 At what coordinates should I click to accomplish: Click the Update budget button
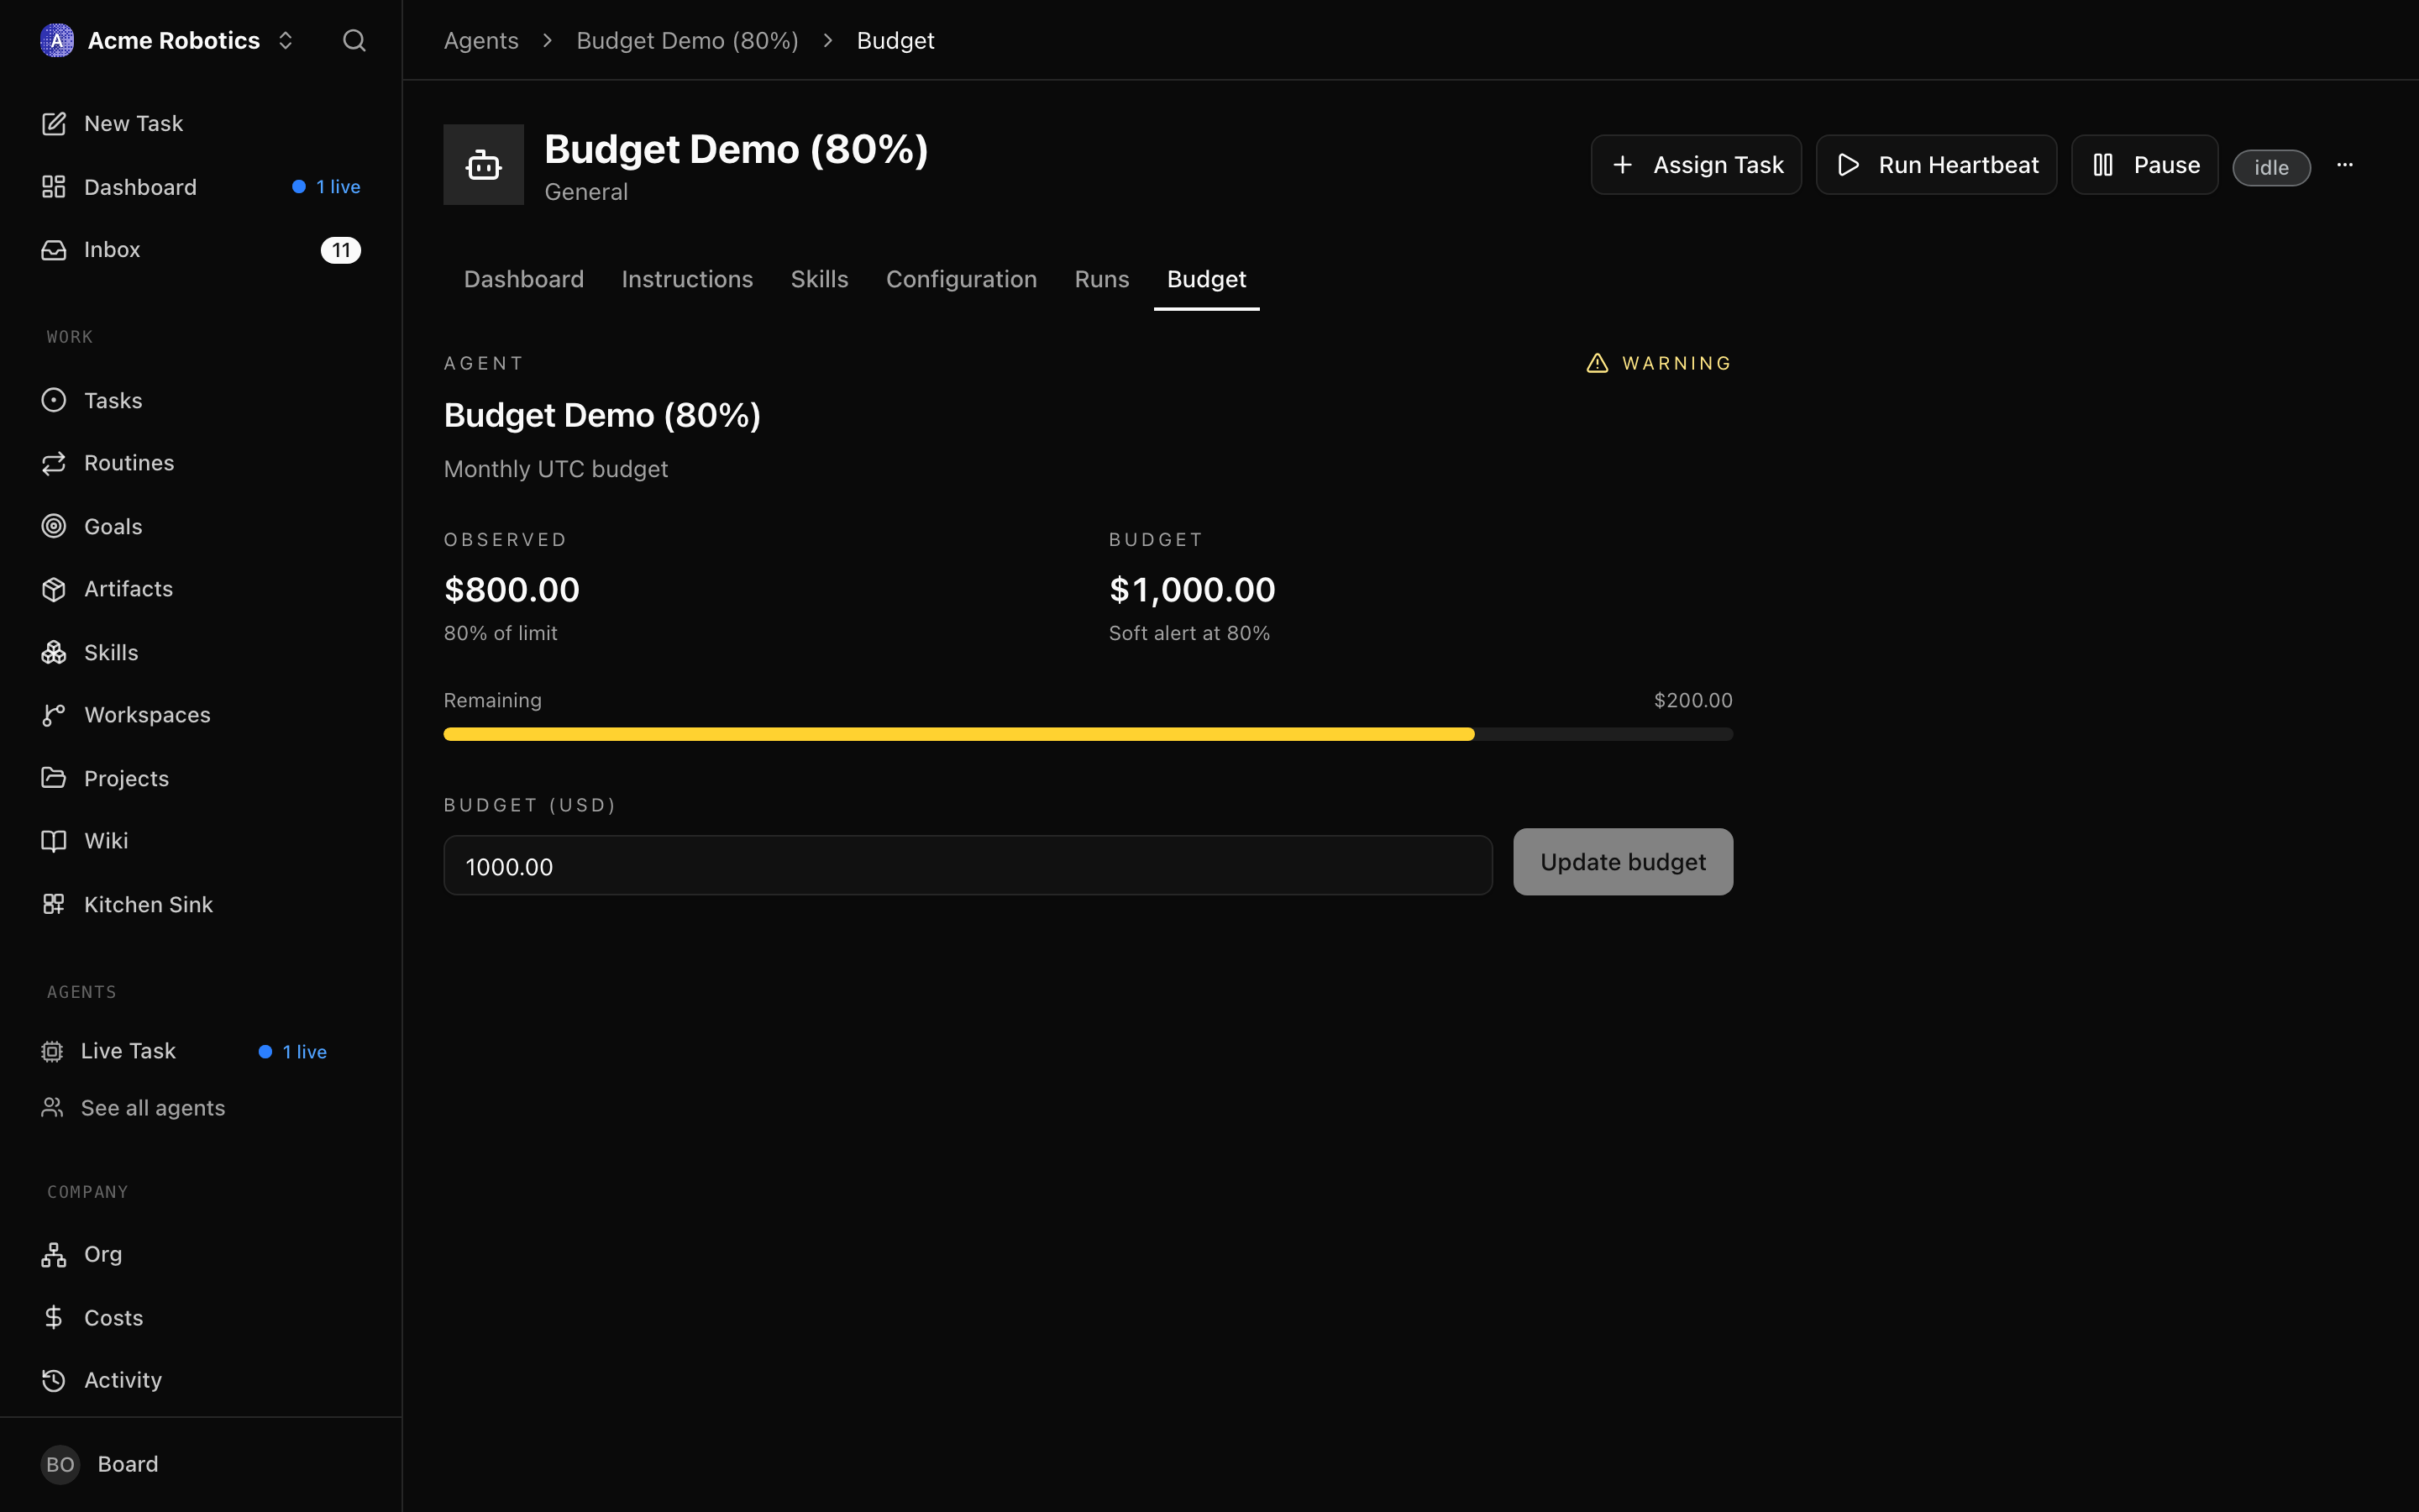(x=1624, y=862)
